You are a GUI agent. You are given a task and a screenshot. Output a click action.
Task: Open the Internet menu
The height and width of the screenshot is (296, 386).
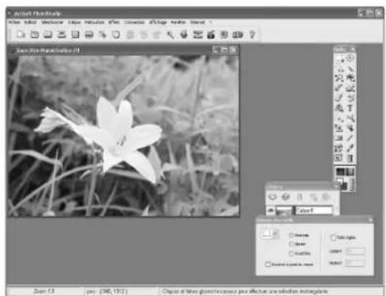(197, 22)
